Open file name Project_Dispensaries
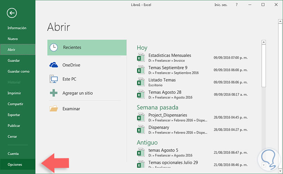Image resolution: width=283 pixels, height=174 pixels. coord(168,115)
